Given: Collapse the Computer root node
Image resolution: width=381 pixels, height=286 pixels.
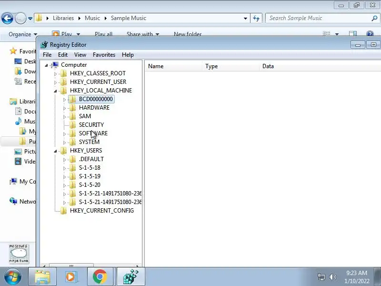Looking at the screenshot, I should 46,65.
